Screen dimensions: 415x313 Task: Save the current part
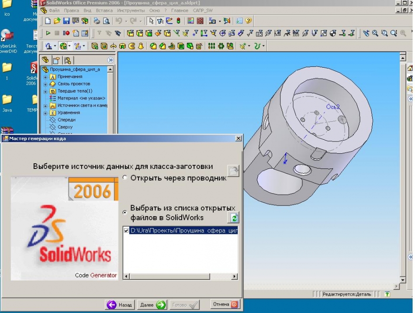click(x=66, y=21)
